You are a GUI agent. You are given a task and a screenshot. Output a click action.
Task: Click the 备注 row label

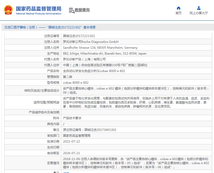pyautogui.click(x=56, y=130)
